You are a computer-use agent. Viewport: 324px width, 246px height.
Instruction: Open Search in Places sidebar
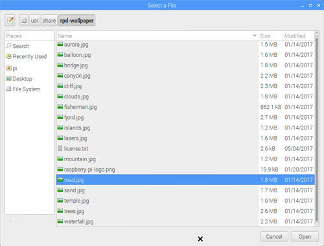tap(21, 46)
